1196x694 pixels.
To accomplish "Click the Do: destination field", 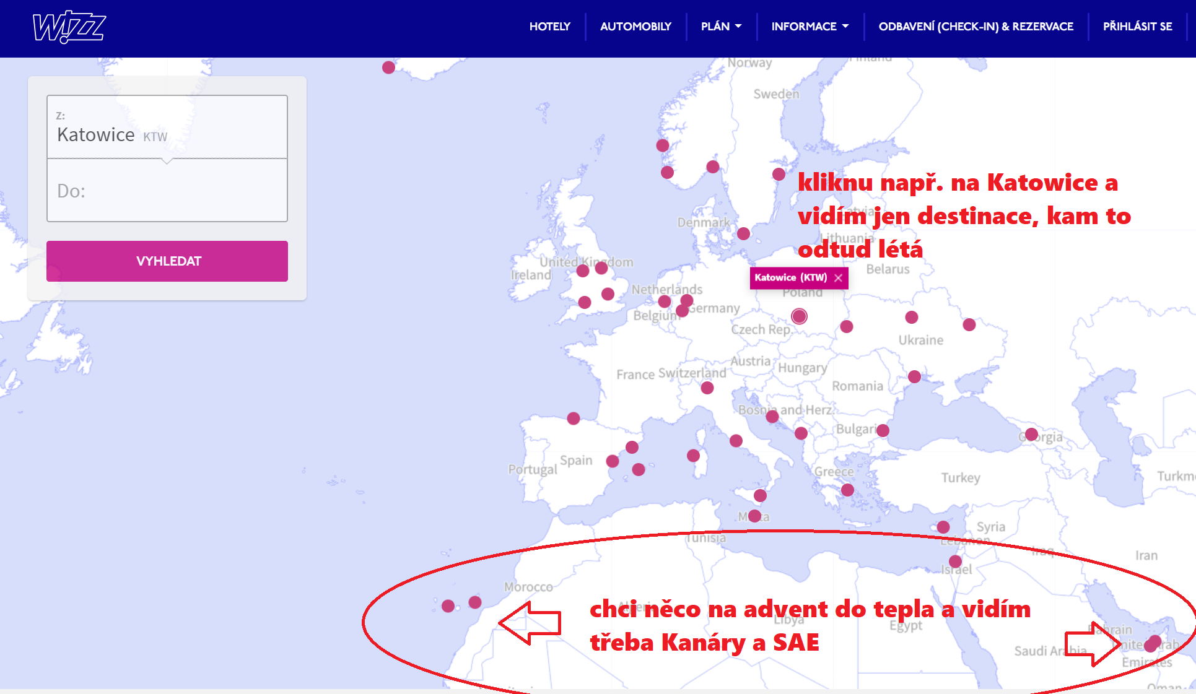I will [x=167, y=191].
